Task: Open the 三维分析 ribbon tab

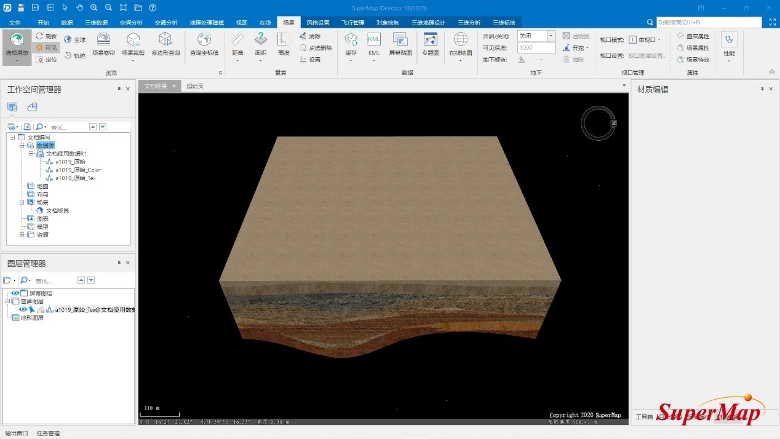Action: click(469, 23)
